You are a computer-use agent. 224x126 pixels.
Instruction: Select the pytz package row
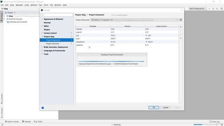(127, 38)
